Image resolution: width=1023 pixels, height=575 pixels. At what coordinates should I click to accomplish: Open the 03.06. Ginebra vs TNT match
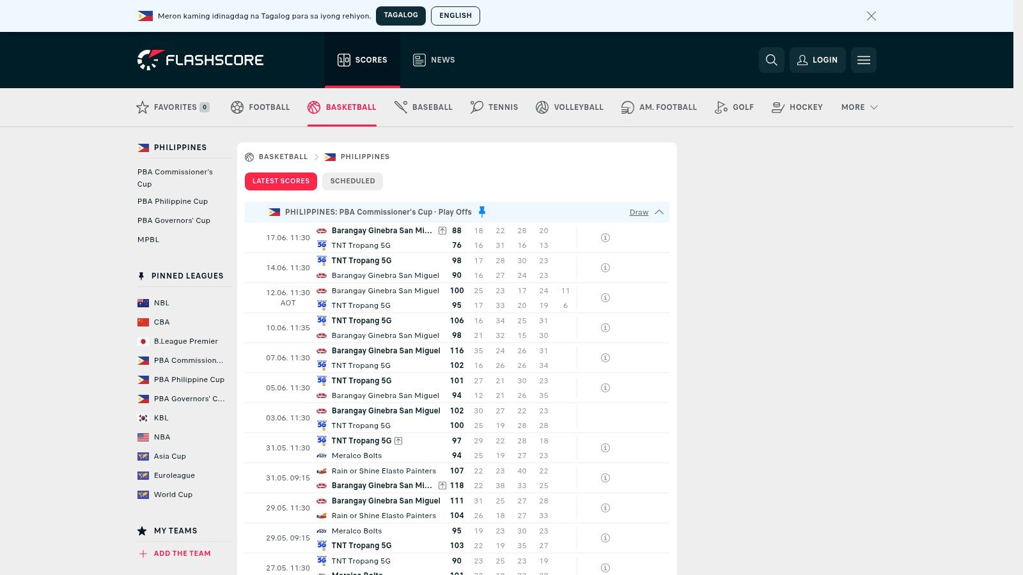pos(457,418)
